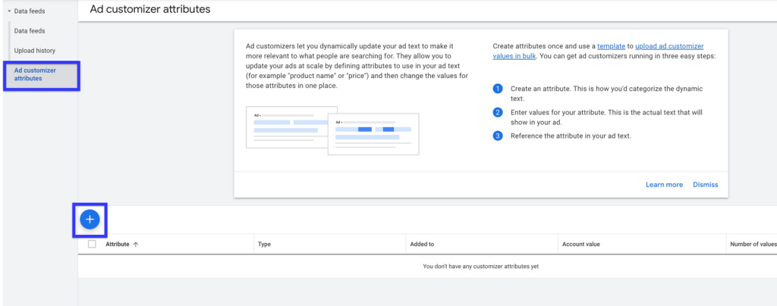
Task: Select Ad customizer attributes sidebar item
Action: (42, 75)
